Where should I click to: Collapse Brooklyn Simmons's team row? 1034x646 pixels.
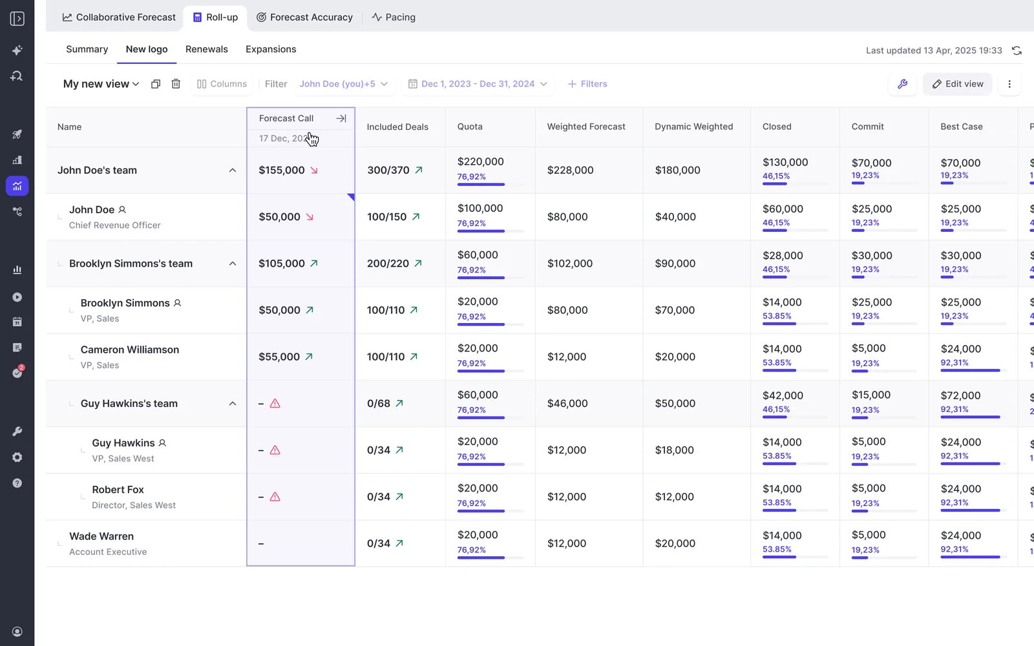pyautogui.click(x=233, y=264)
